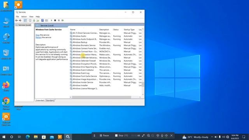Toggle Show/Hide Console Tree toolbar icon
249x140 pixels.
pos(25,21)
